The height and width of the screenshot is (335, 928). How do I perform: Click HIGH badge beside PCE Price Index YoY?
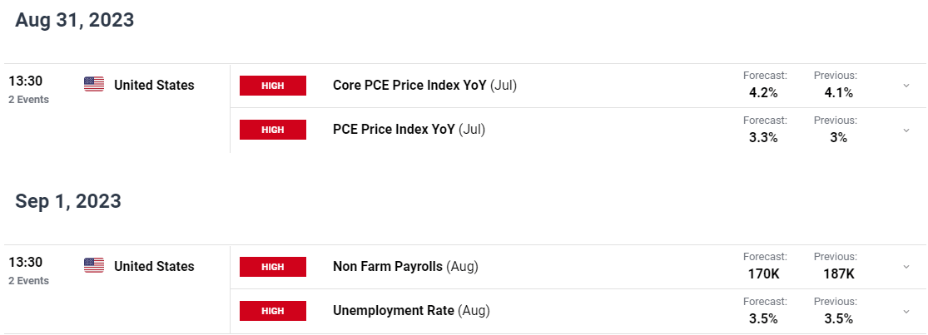[273, 130]
